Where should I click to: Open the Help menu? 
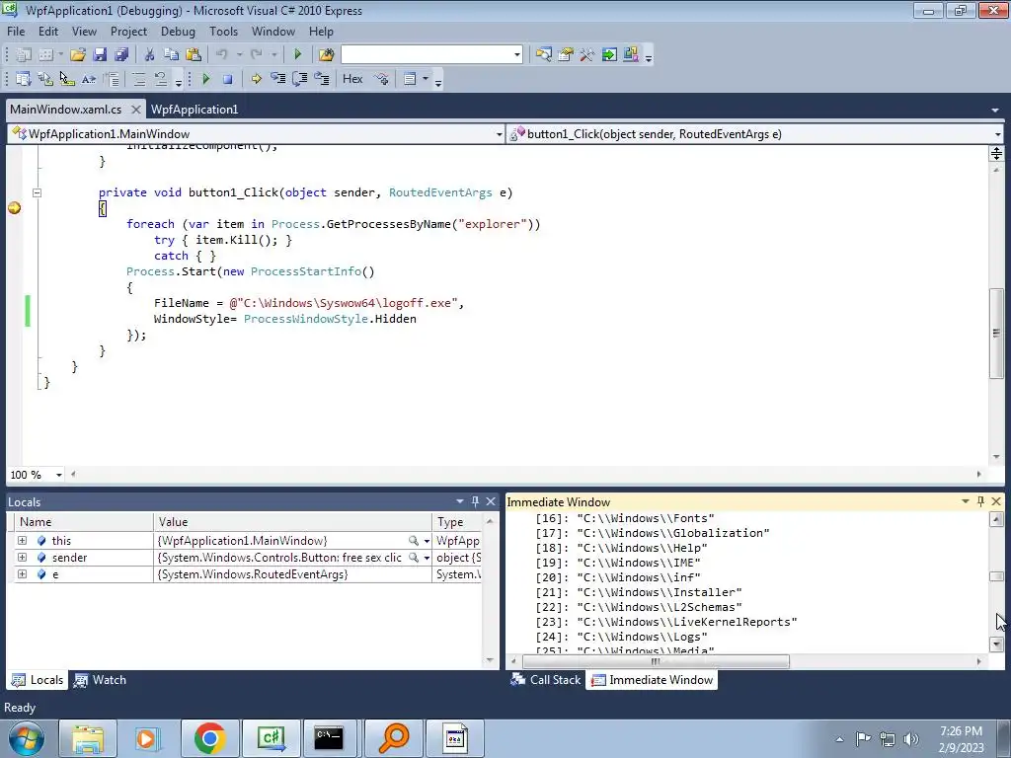coord(321,32)
